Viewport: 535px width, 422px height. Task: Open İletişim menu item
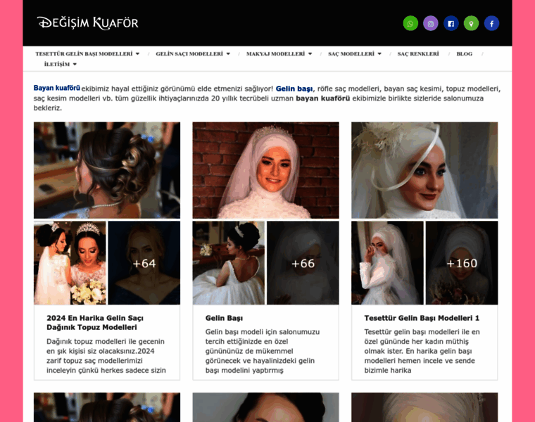tap(57, 64)
